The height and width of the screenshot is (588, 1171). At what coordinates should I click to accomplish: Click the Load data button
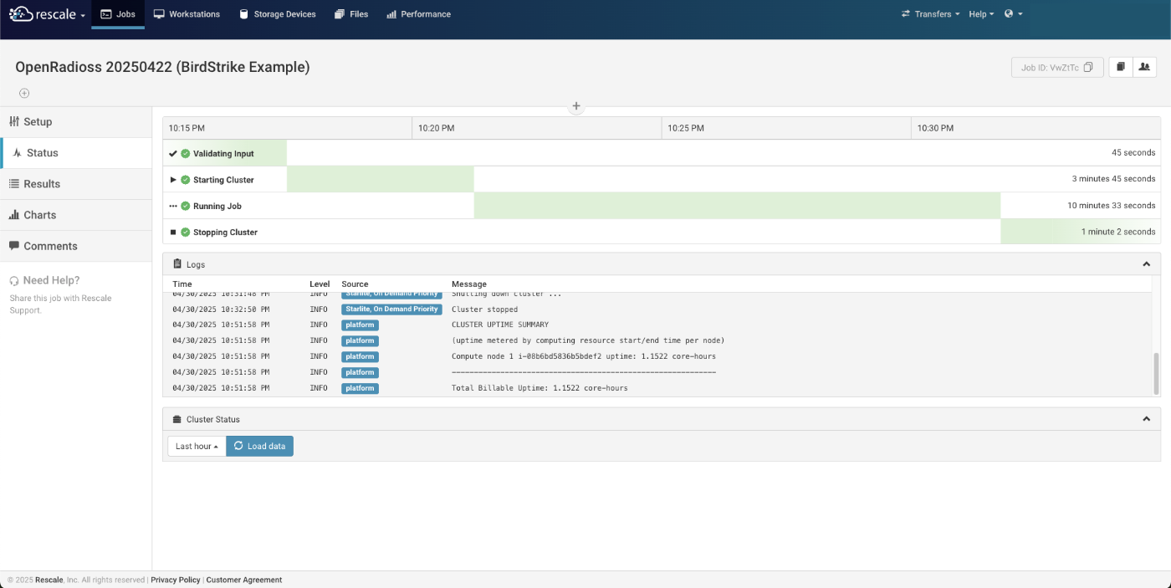[x=260, y=446]
